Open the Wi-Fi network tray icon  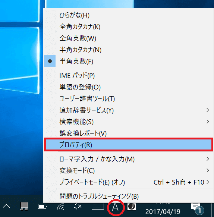[x=61, y=207]
